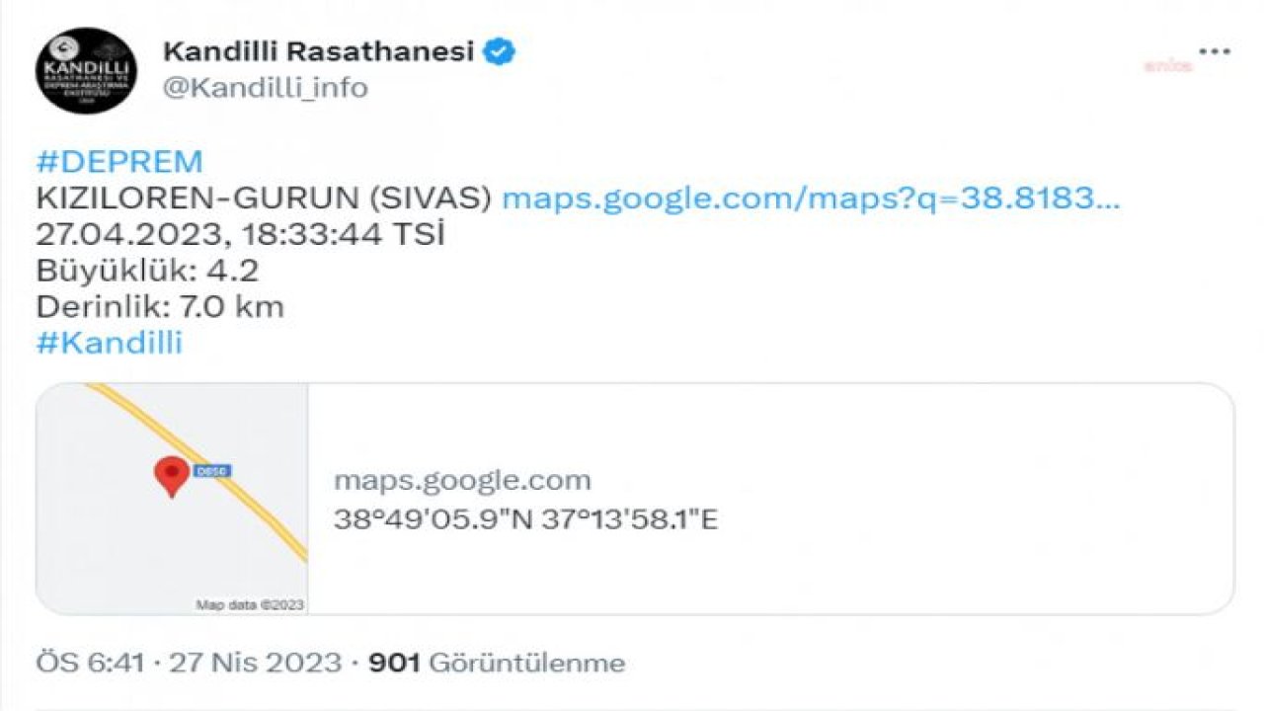Viewport: 1264px width, 711px height.
Task: Click the 27 Nis 2023 date
Action: [x=256, y=663]
